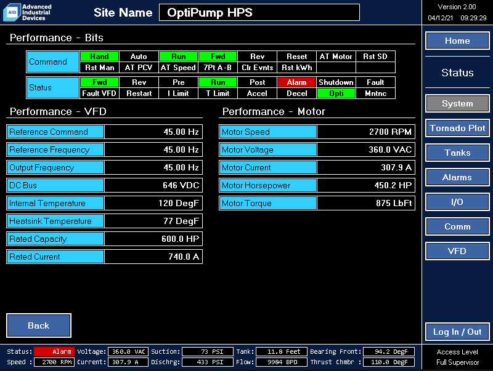Select the Decel status indicator
Image resolution: width=493 pixels, height=371 pixels.
[296, 94]
